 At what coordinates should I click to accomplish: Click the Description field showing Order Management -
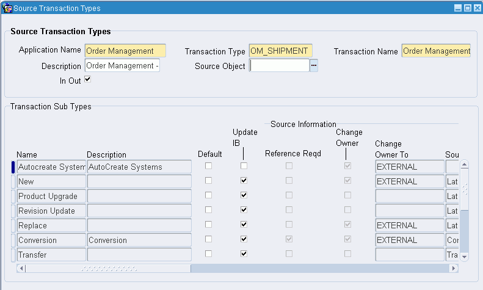tap(122, 65)
